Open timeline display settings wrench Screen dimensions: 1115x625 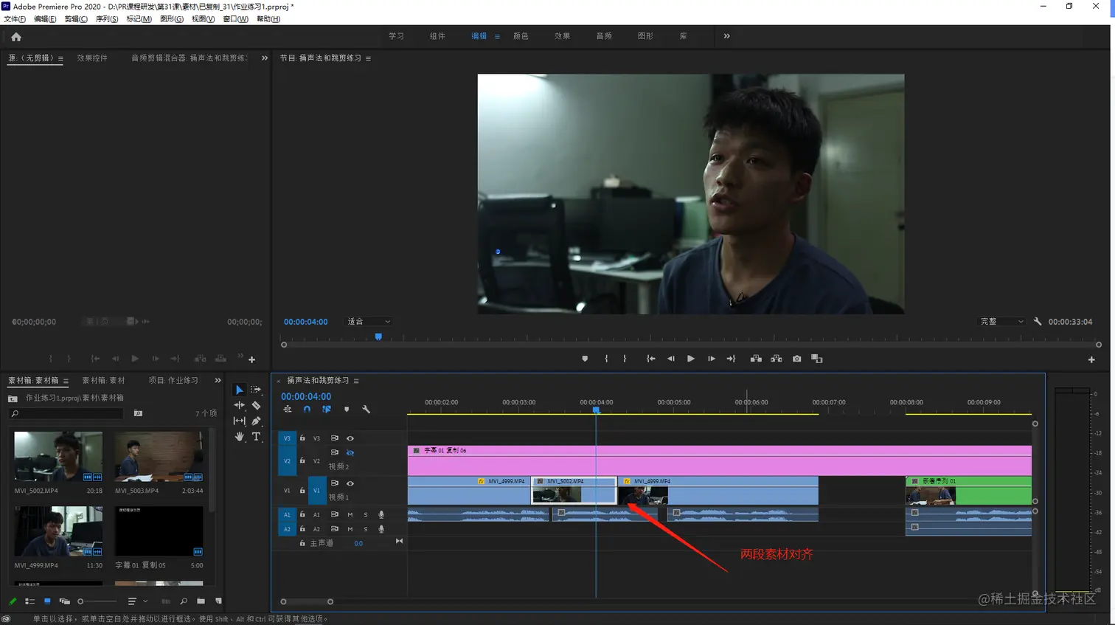click(x=366, y=410)
